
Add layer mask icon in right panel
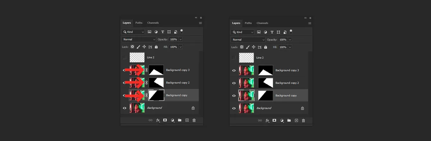click(274, 121)
